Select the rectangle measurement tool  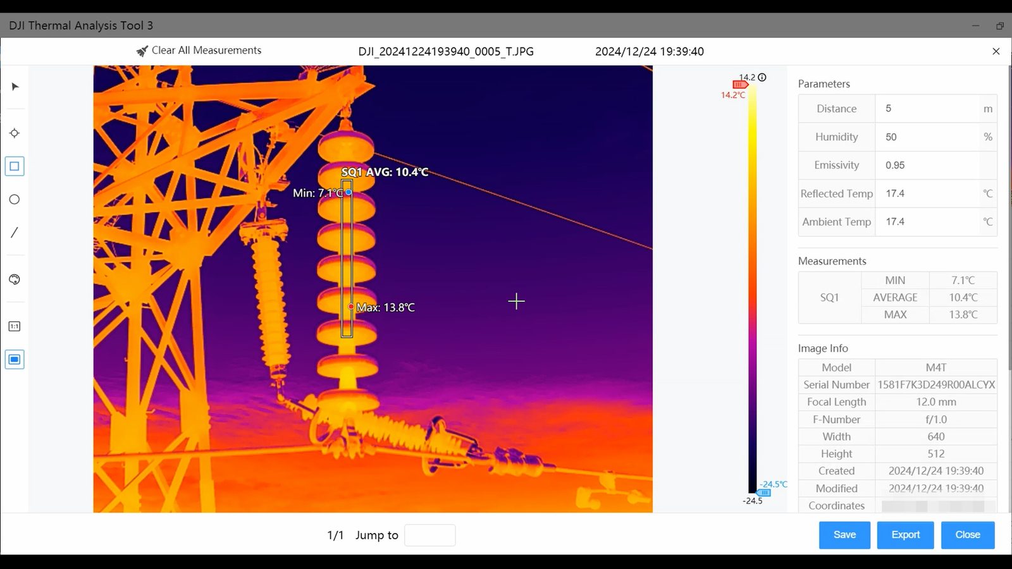(15, 166)
